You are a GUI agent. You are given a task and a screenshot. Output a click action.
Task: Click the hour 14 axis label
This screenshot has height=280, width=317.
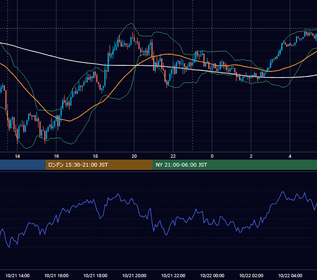pos(17,156)
